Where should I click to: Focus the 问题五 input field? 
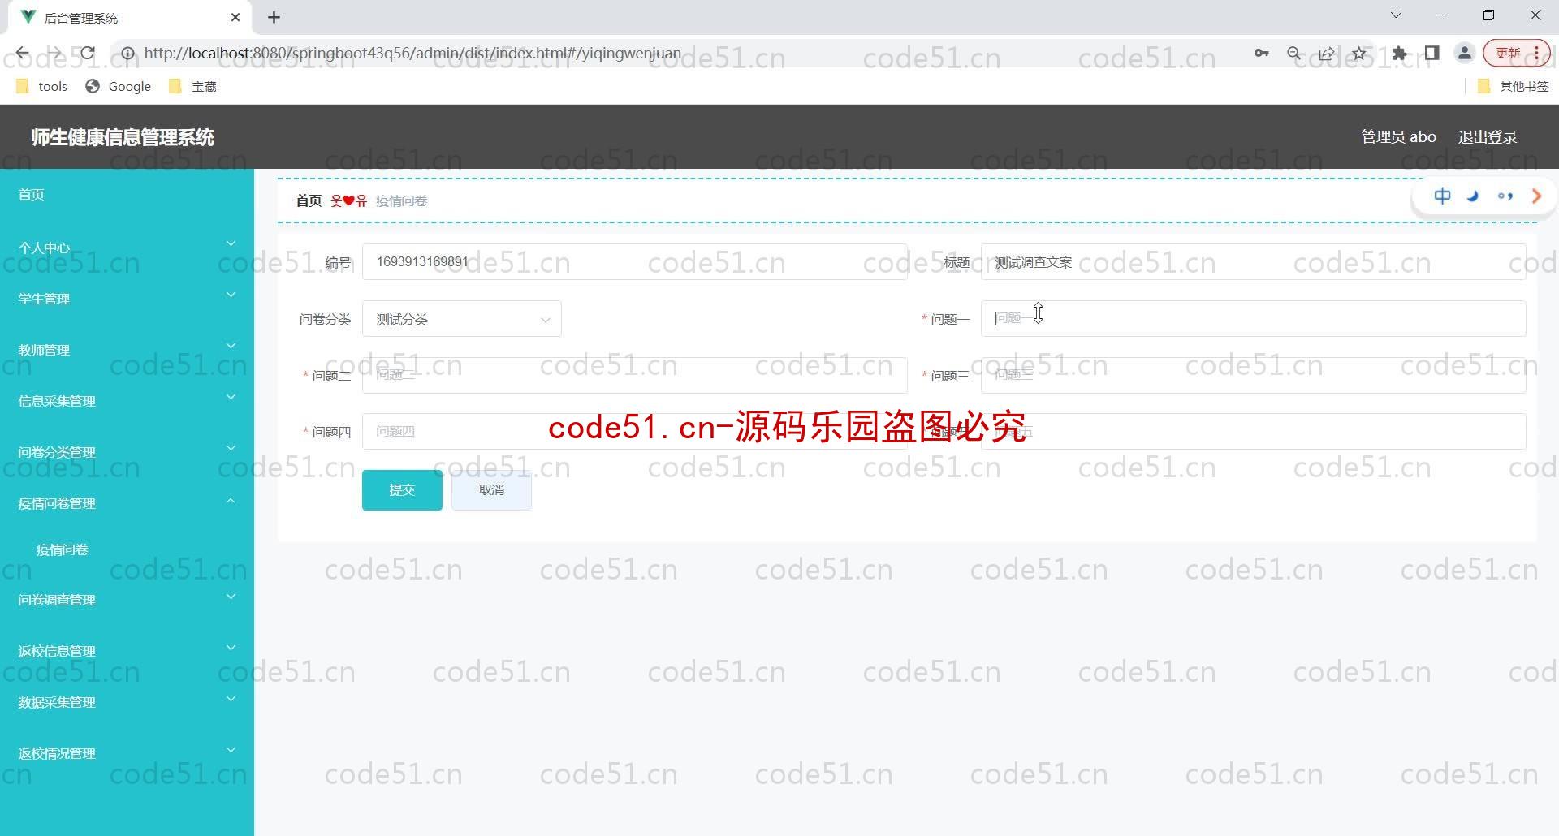[x=1253, y=432]
